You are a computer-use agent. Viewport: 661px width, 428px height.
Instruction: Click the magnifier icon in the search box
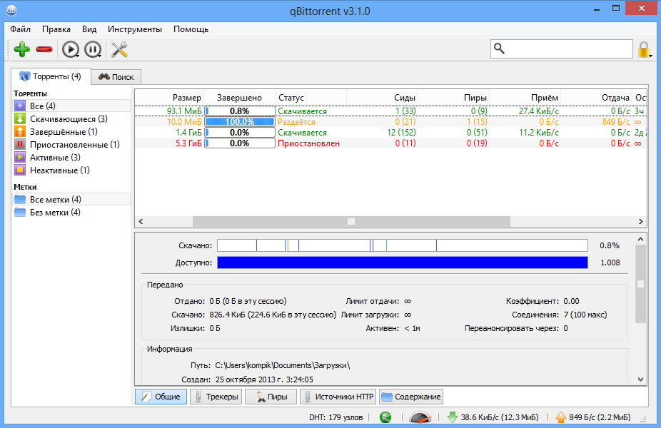(499, 49)
